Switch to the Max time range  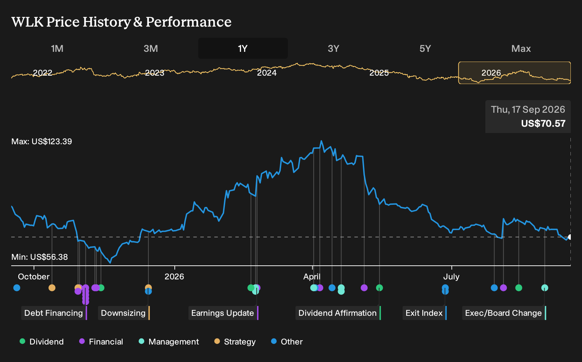tap(521, 48)
